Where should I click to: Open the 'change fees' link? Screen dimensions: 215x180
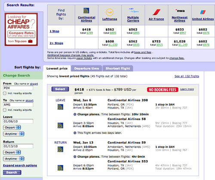pos(177,58)
